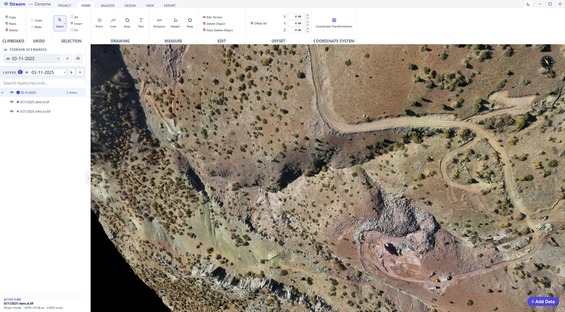Start a Distance measurement
This screenshot has height=312, width=565.
(x=159, y=23)
